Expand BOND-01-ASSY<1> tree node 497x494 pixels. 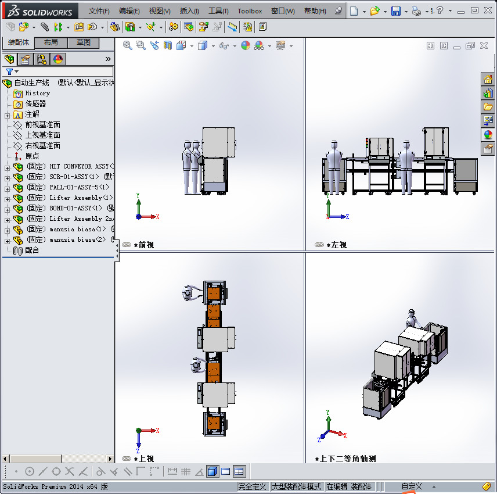click(7, 210)
